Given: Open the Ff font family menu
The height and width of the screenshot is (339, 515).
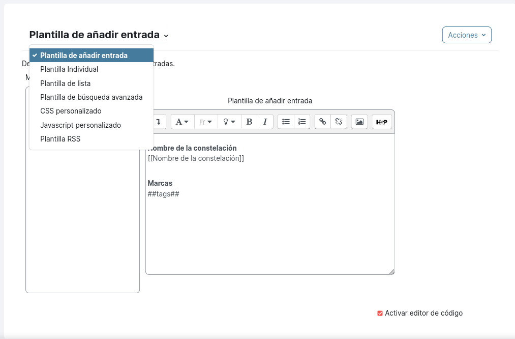Looking at the screenshot, I should click(x=205, y=122).
